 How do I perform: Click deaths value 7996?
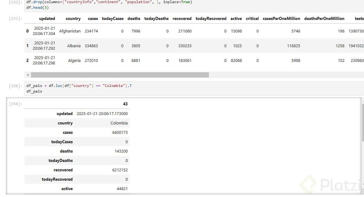point(136,31)
